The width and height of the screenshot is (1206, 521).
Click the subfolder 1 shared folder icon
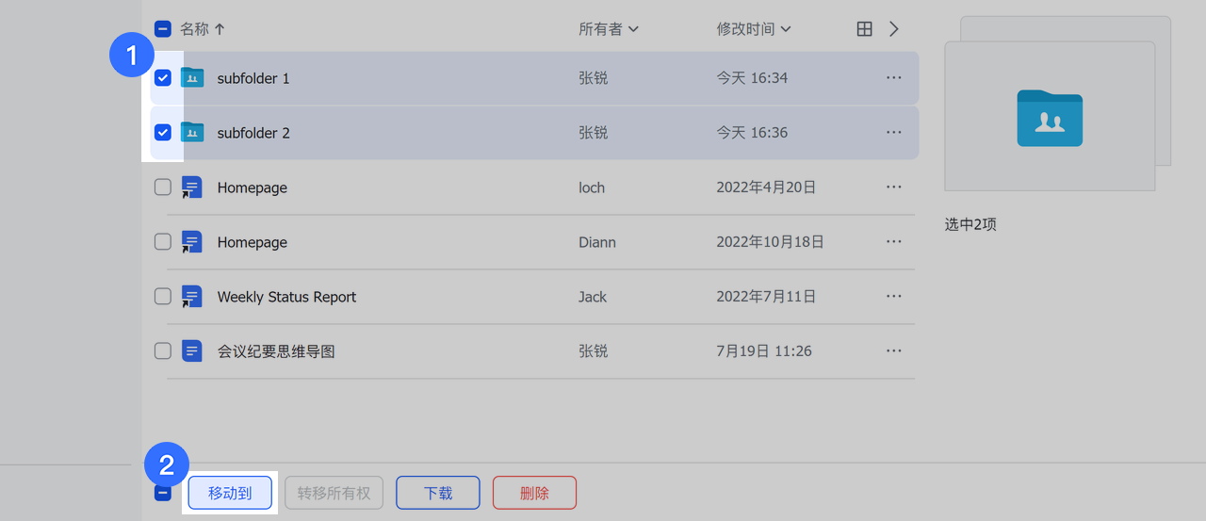192,78
